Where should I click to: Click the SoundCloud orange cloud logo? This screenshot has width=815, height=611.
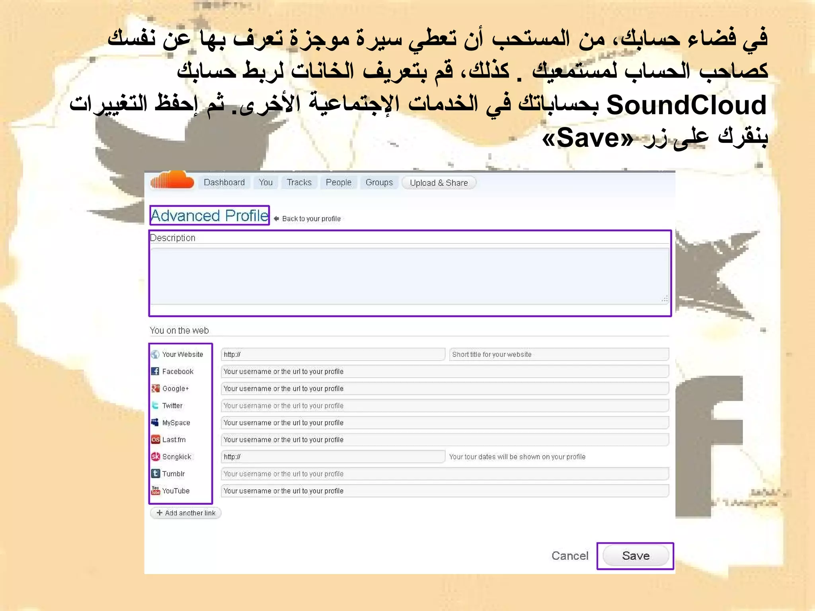[172, 181]
